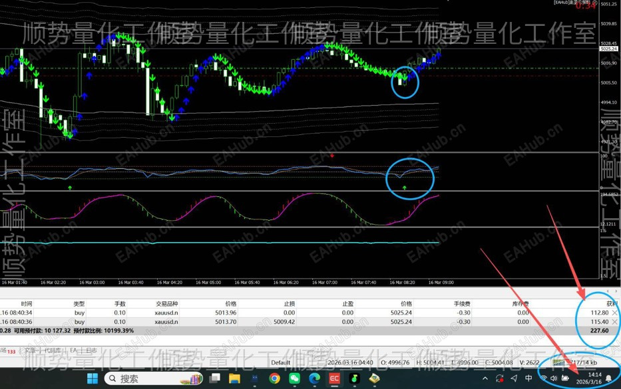This screenshot has height=389, width=621.
Task: Open the market tab showing 133
Action: 8,351
